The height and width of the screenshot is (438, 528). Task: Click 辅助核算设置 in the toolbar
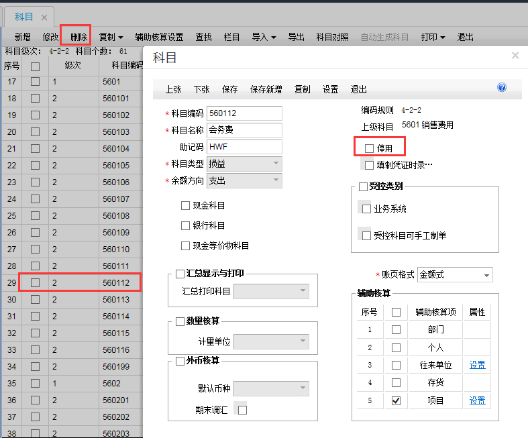click(159, 37)
